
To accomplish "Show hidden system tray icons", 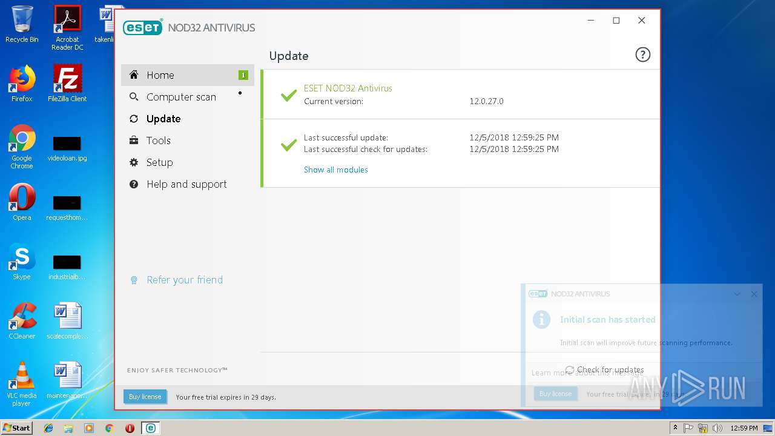I will pos(675,428).
